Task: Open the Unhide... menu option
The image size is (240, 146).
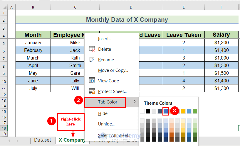Action: (106, 124)
